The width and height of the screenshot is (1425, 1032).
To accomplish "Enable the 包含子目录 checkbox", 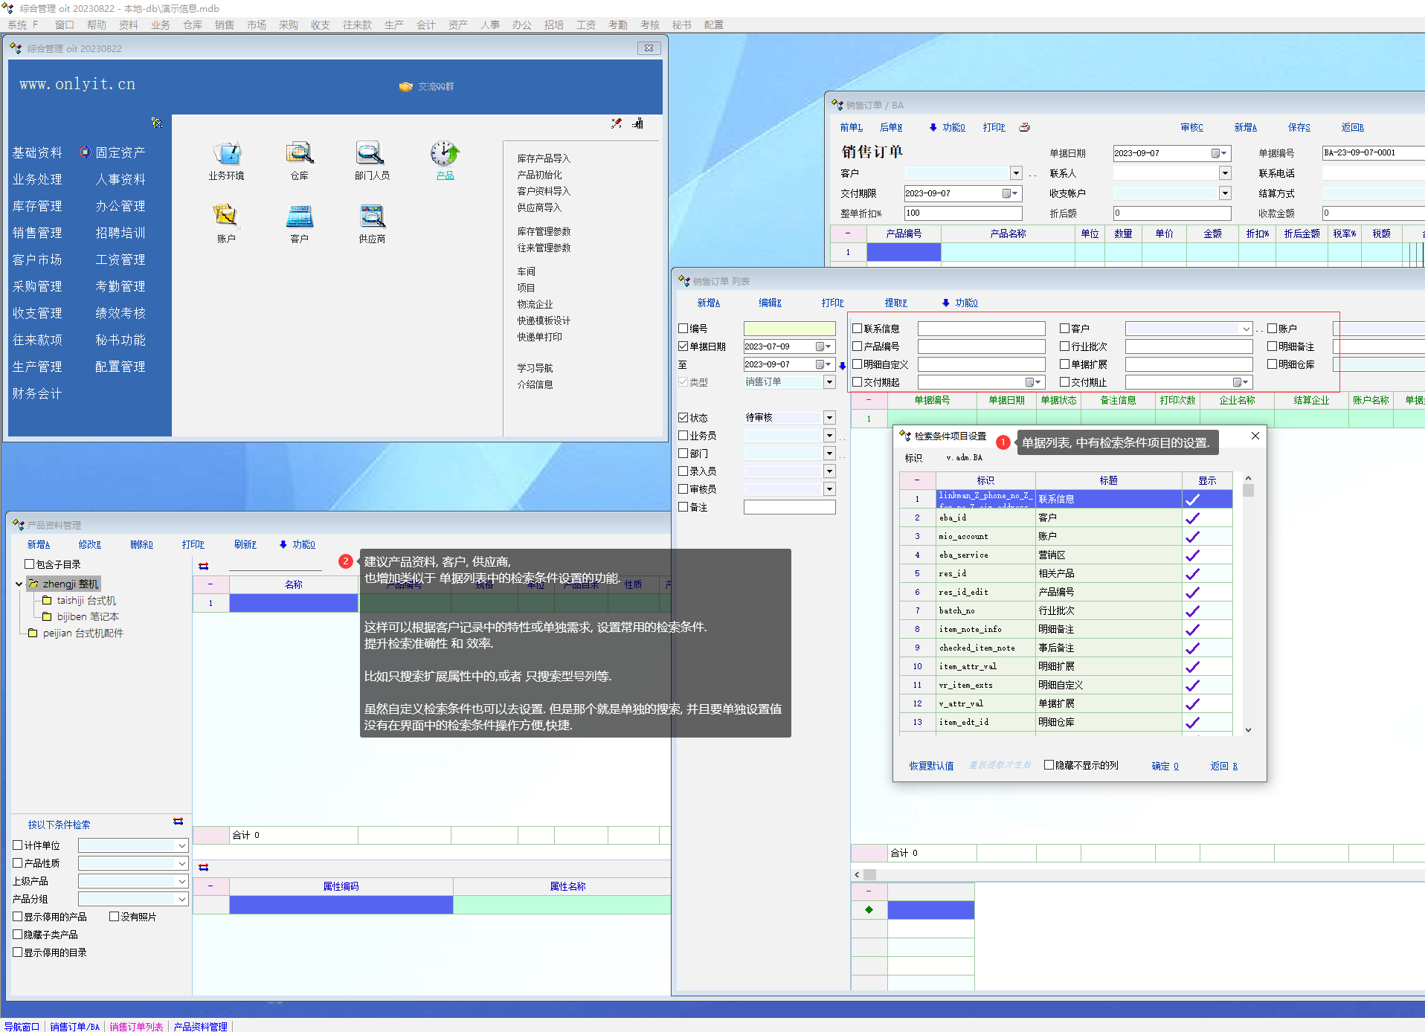I will 30,564.
